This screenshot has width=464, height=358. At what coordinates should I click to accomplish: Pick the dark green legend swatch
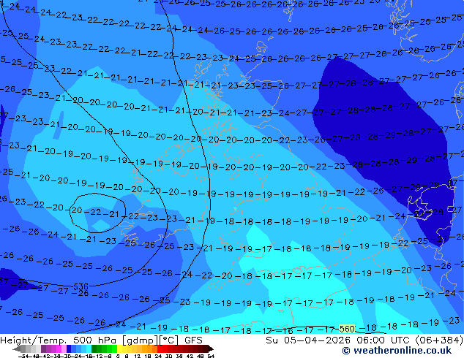click(94, 349)
